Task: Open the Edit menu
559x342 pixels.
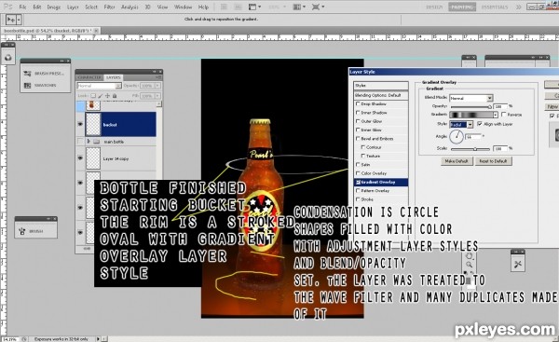Action: [x=37, y=7]
